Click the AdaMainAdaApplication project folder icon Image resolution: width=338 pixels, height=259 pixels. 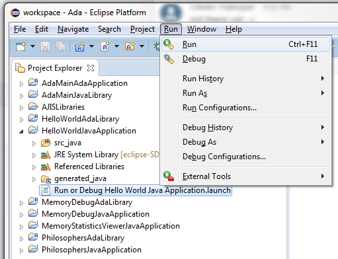pos(33,83)
